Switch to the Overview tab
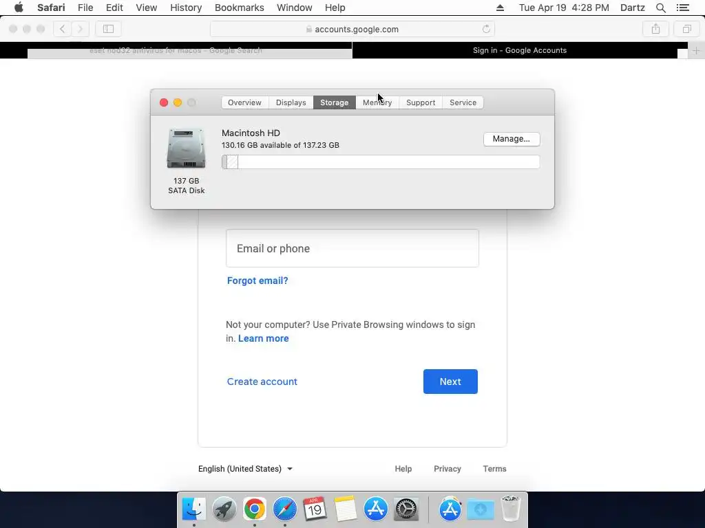705x528 pixels. point(244,102)
